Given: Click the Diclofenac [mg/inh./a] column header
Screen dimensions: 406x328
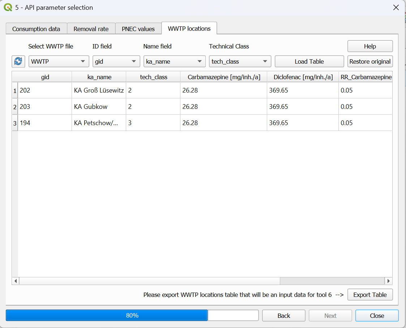Looking at the screenshot, I should click(303, 77).
